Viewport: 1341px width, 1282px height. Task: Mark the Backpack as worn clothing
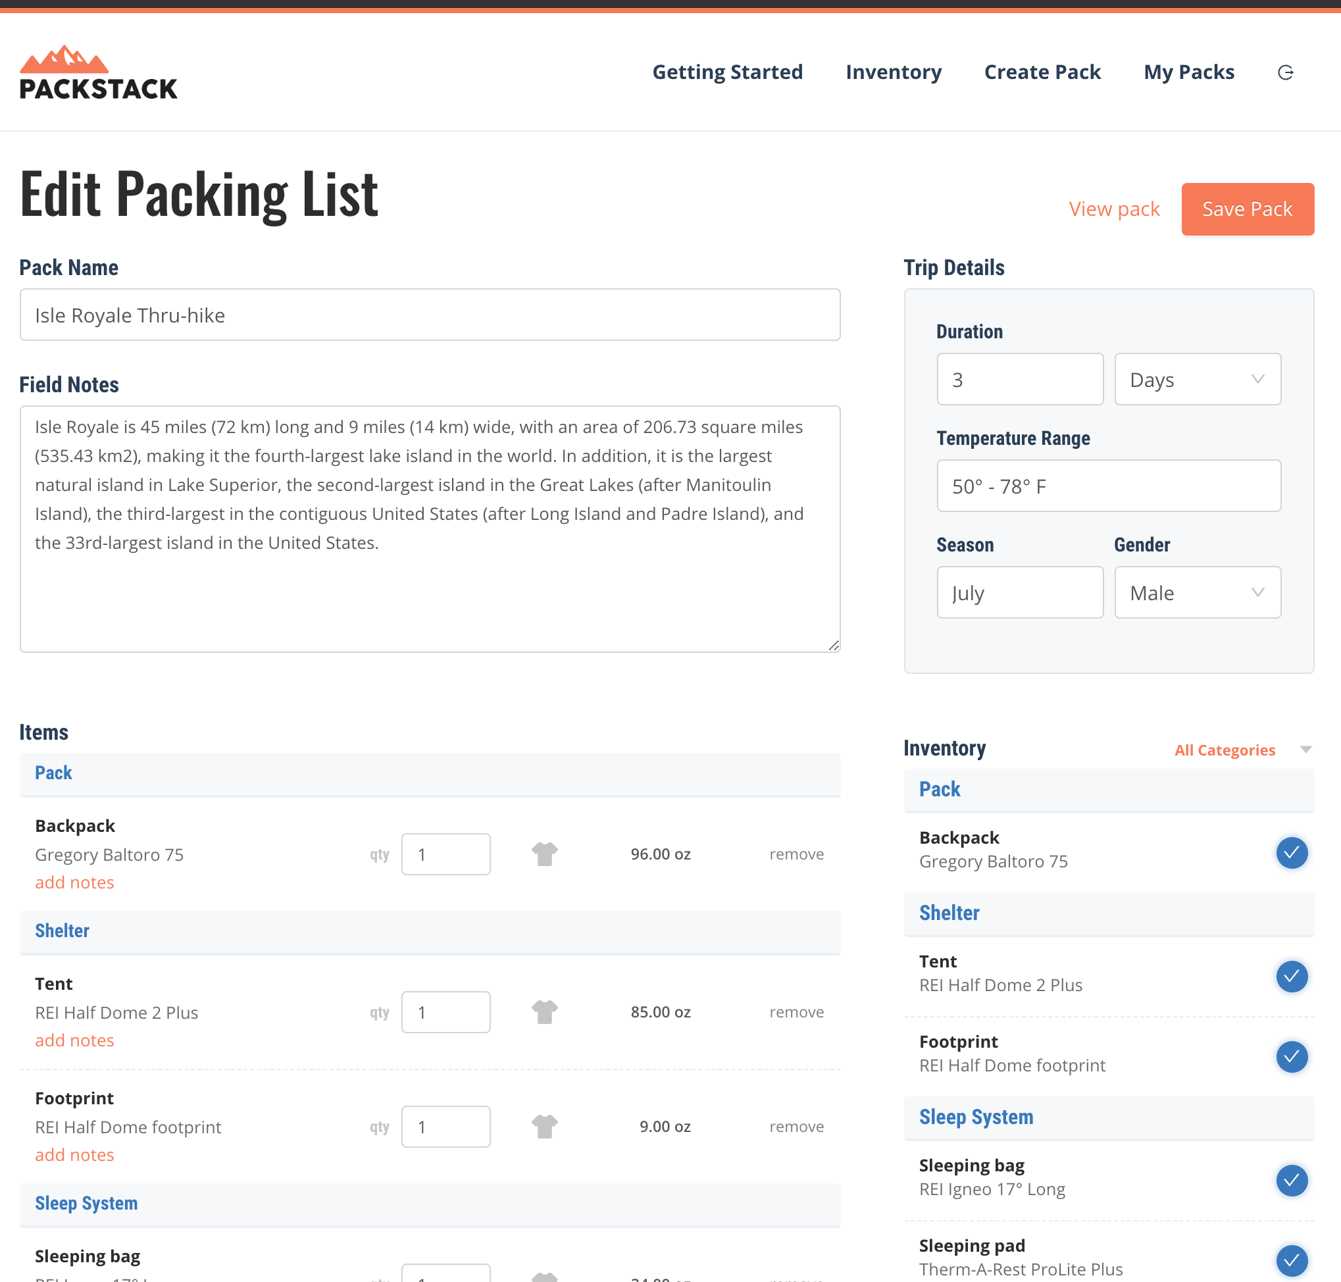coord(544,854)
